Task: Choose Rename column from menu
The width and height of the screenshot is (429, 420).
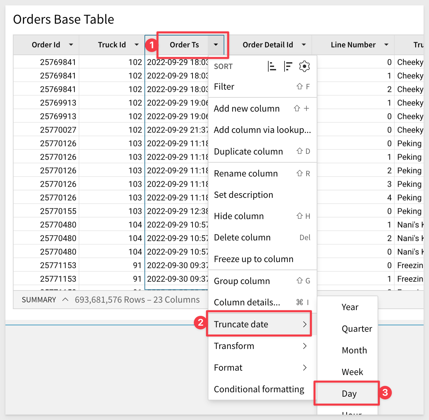Action: [x=246, y=173]
